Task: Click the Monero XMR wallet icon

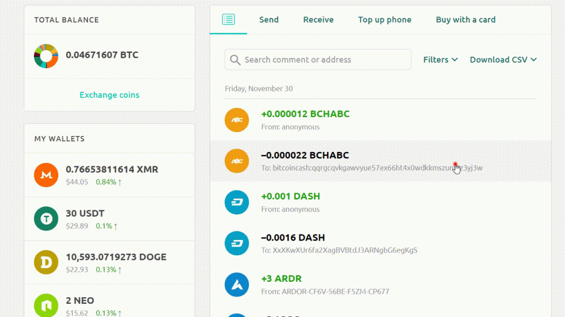Action: (46, 175)
